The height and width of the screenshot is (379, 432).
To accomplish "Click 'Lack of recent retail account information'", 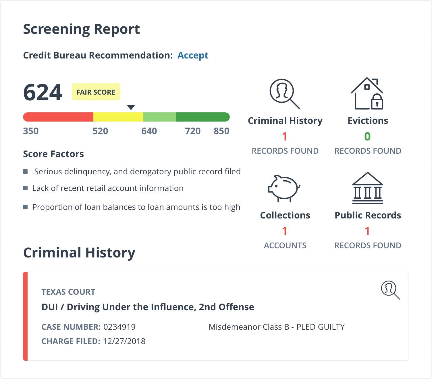I will point(108,188).
